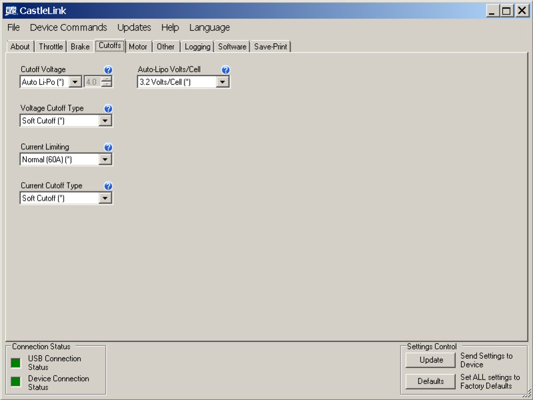The image size is (533, 400).
Task: Select the Cutoffs tab
Action: pyautogui.click(x=110, y=45)
